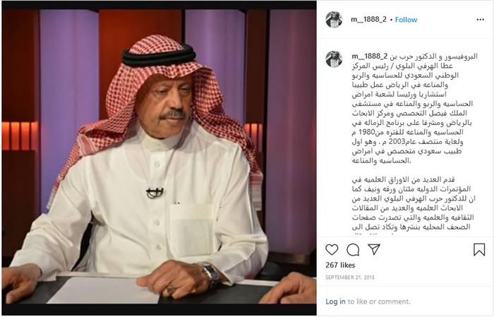The image size is (494, 317).
Task: Open more options three-dot menu
Action: (480, 20)
